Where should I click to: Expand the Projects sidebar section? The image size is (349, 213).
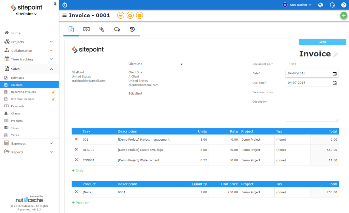click(51, 42)
